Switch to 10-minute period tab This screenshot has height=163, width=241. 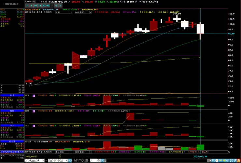[35, 6]
